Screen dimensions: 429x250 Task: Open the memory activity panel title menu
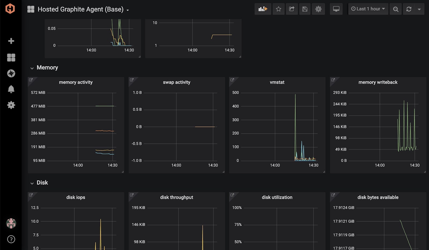76,82
